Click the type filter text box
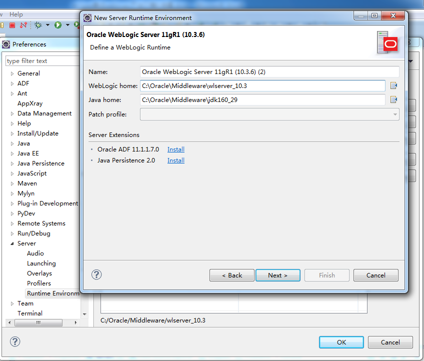 (42, 61)
